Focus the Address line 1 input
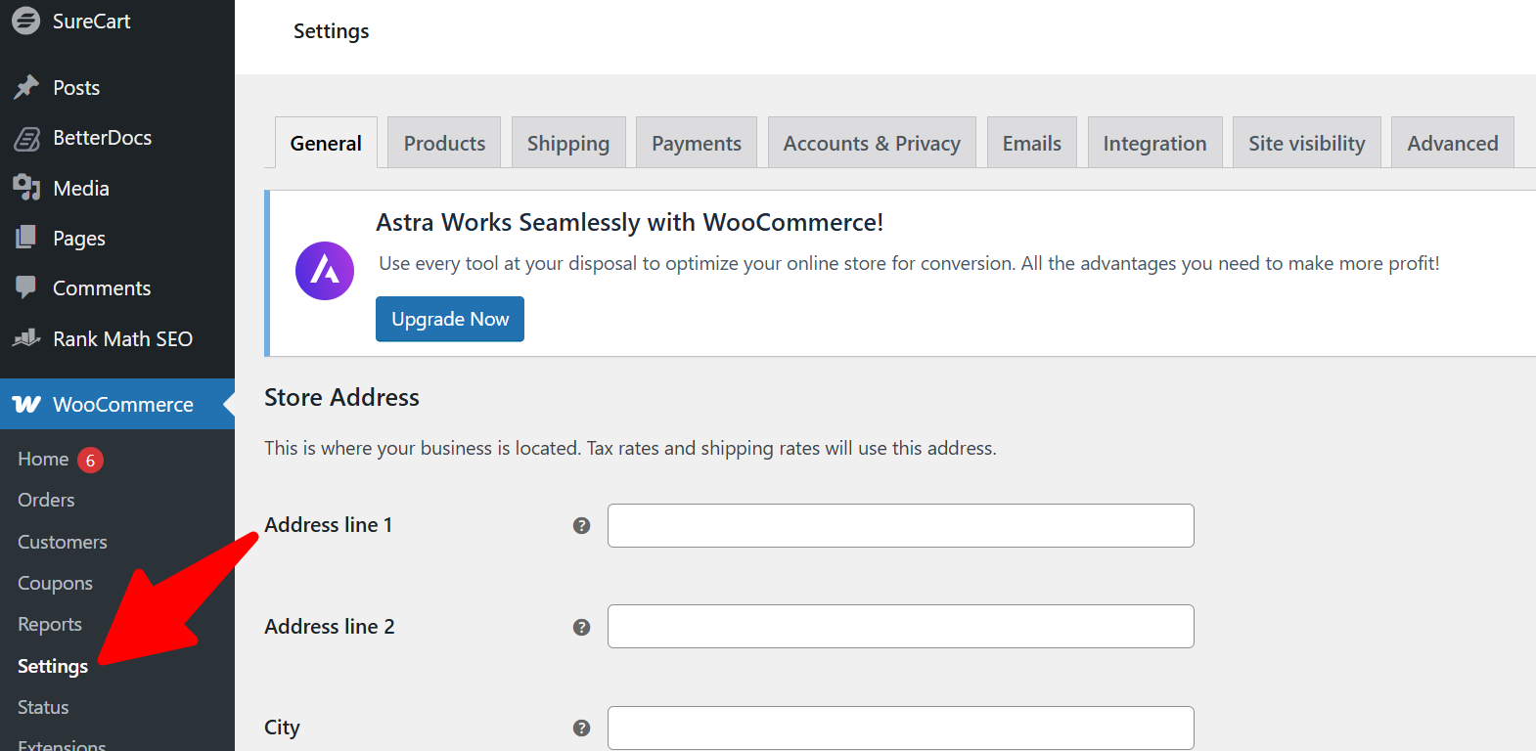 pyautogui.click(x=900, y=525)
